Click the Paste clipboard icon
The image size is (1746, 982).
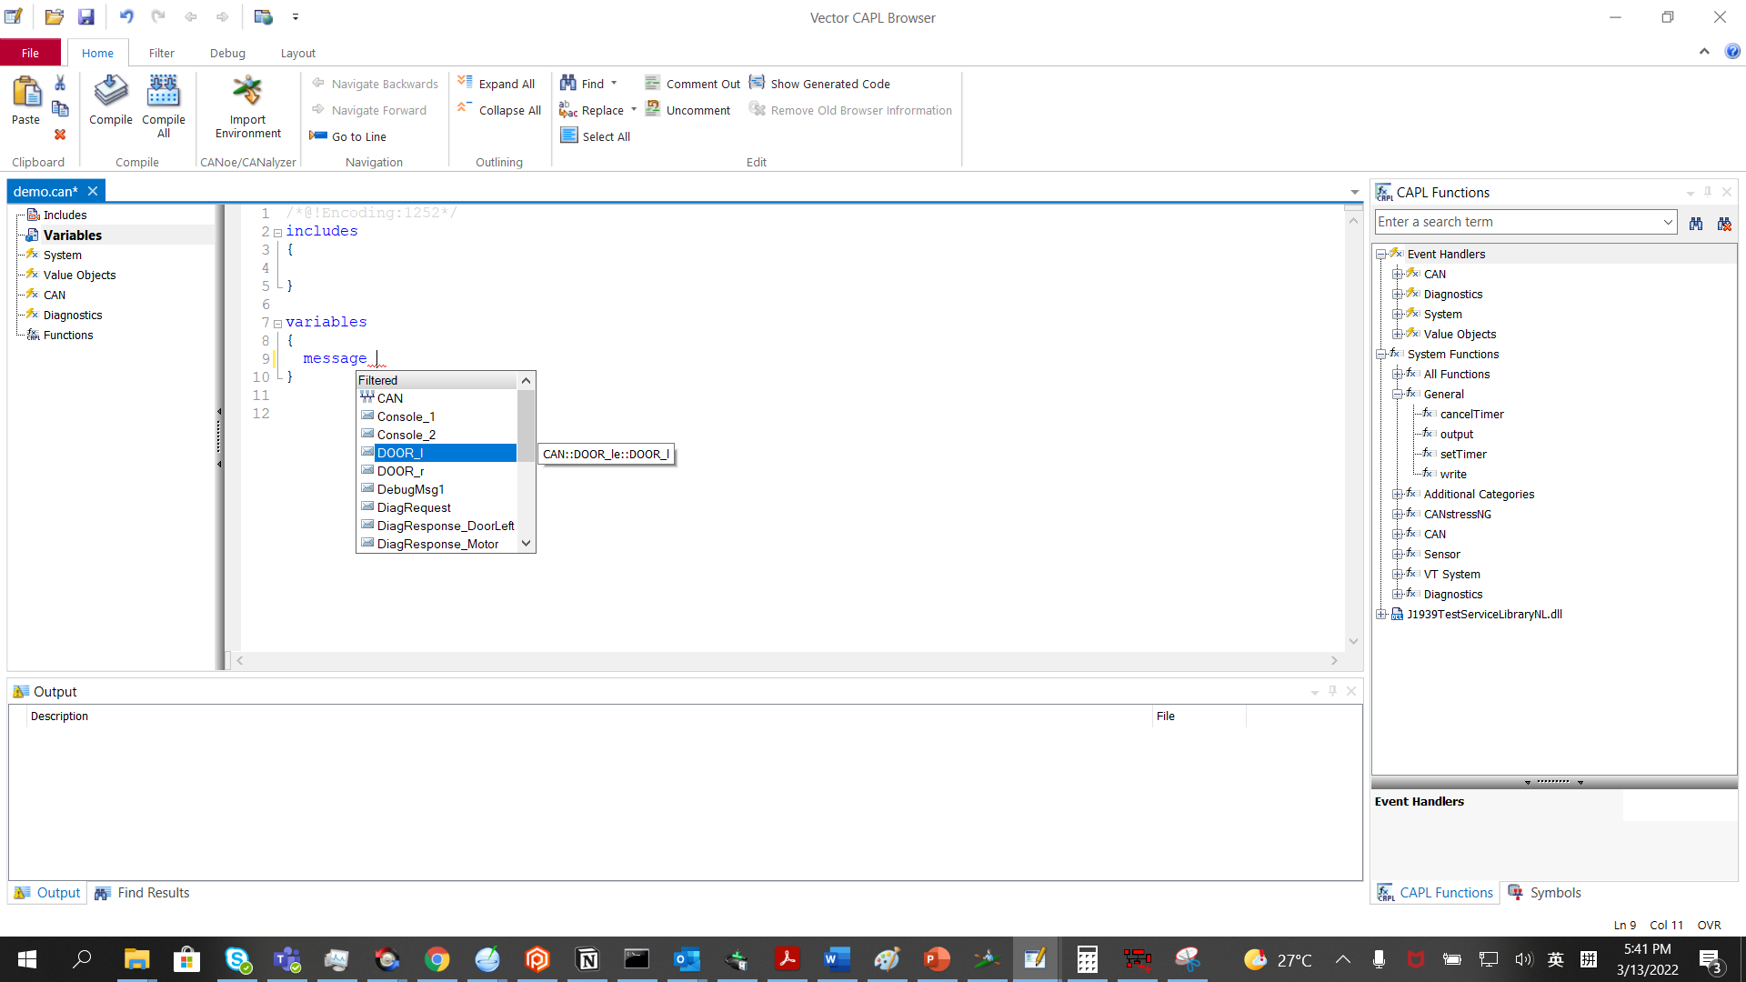point(25,92)
